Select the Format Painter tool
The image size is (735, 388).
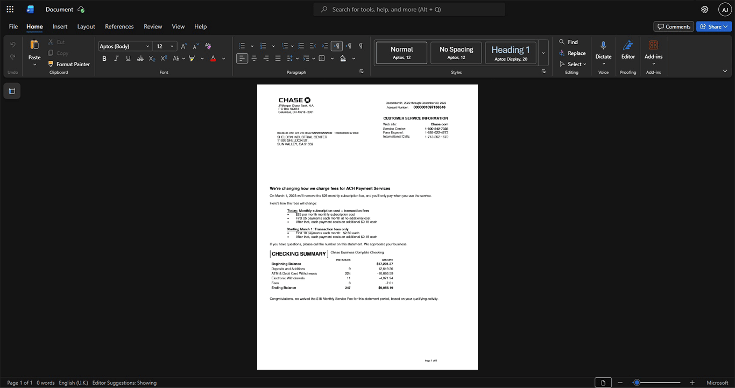click(69, 64)
